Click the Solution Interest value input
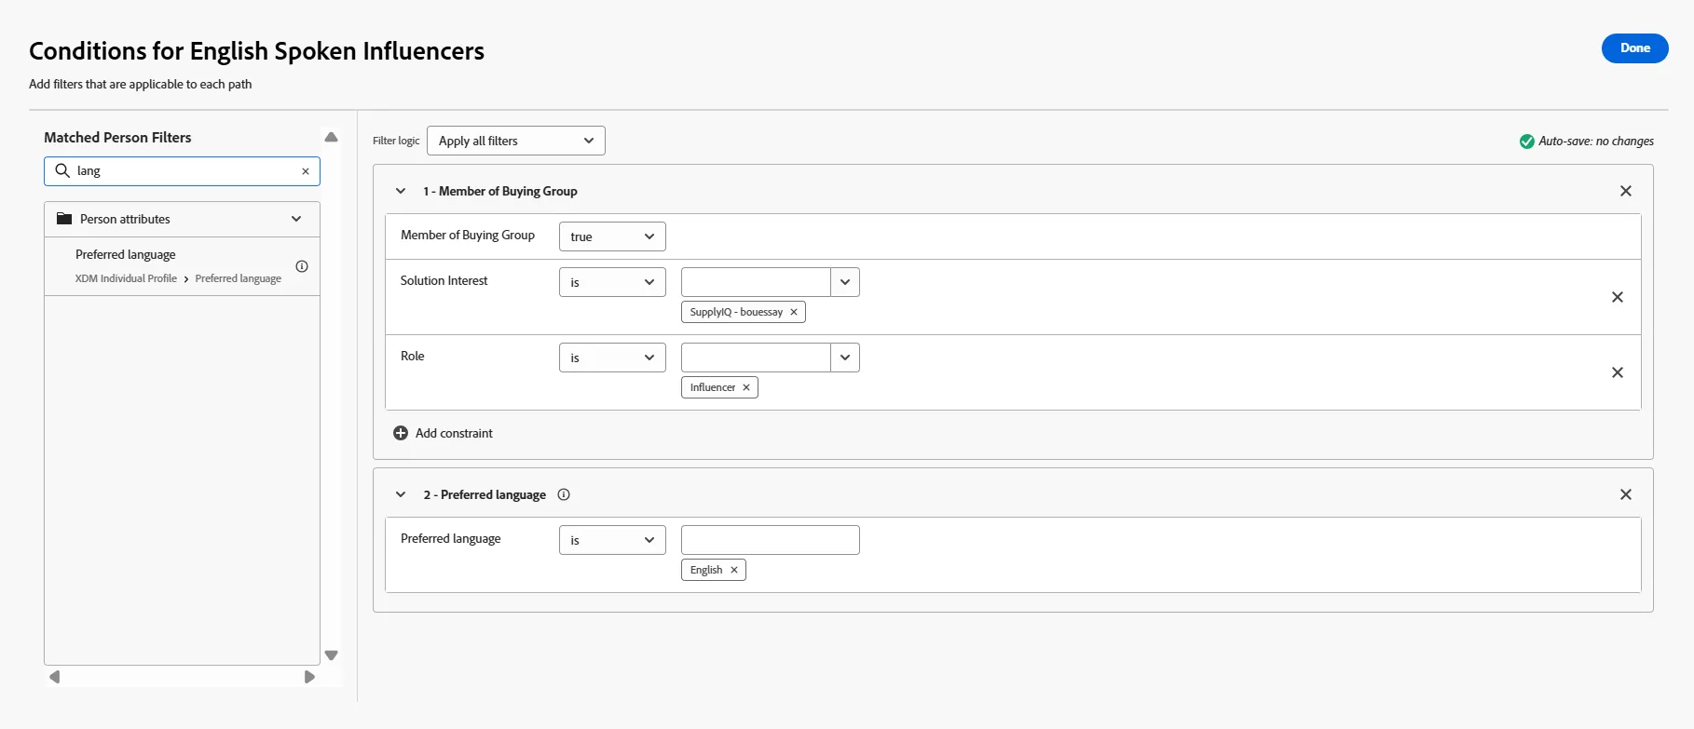1694x729 pixels. tap(756, 282)
